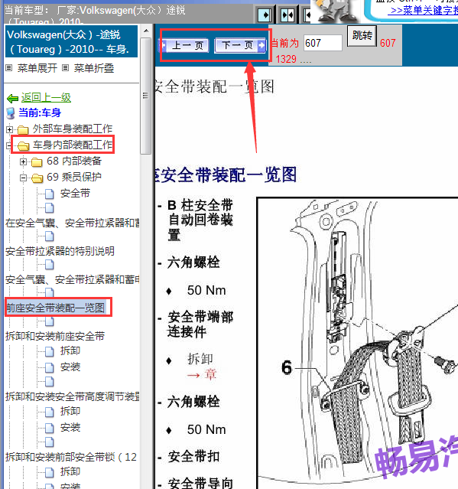Viewport: 458px width, 489px height.
Task: Click document icon above 拆卸和安装前部安全带锁
Action: click(x=49, y=442)
